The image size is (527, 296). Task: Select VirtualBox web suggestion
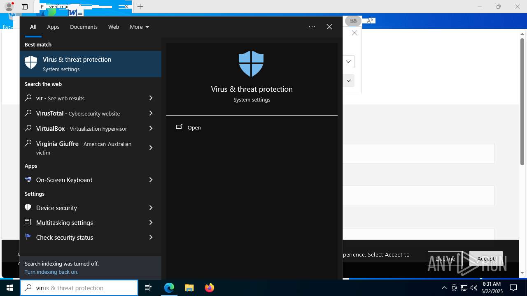pyautogui.click(x=83, y=129)
